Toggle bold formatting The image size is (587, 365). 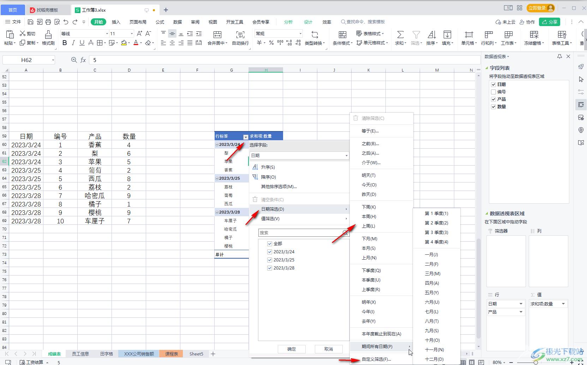coord(64,43)
